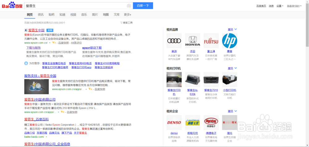This screenshot has width=309, height=147.
Task: Click the 百度一下 search button
Action: click(143, 6)
